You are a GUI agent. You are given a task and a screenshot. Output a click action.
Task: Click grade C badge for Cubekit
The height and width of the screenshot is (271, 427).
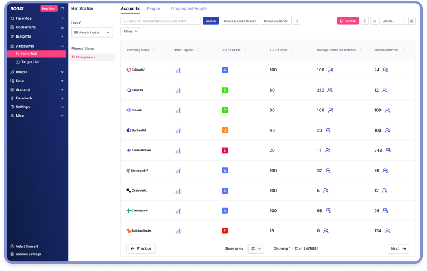tap(225, 110)
